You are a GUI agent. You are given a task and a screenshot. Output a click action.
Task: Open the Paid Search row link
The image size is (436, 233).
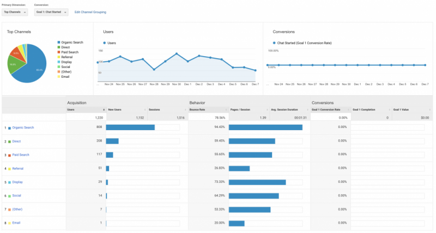[x=20, y=155]
